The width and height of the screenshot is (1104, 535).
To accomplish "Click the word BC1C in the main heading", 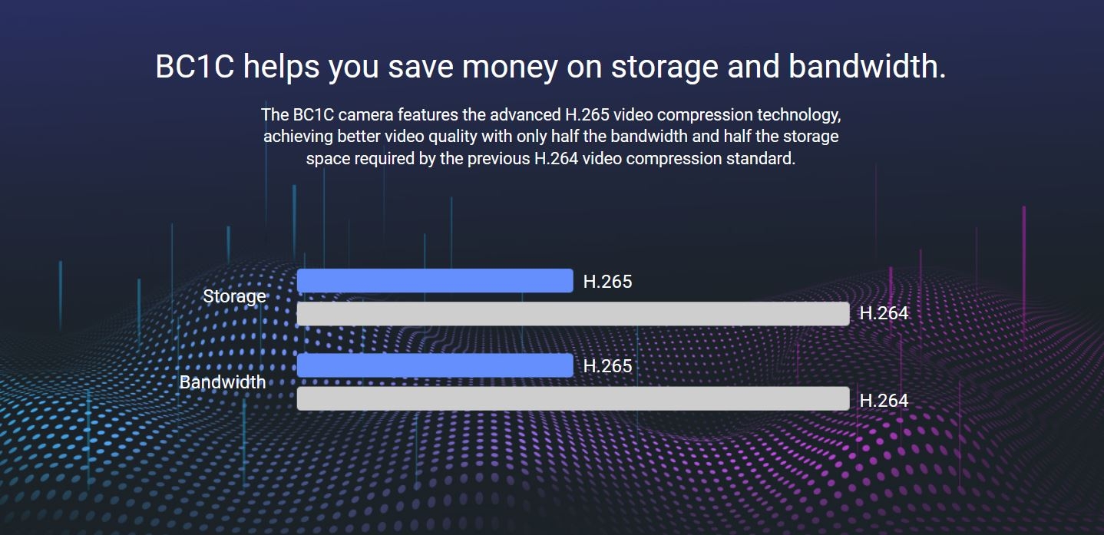I will [x=194, y=67].
